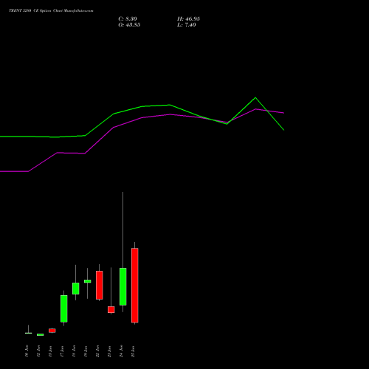Image resolution: width=369 pixels, height=369 pixels.
Task: Click the '25 Jun' date axis label
Action: [133, 351]
